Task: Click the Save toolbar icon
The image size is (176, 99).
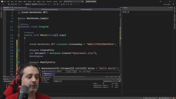Action: pyautogui.click(x=14, y=4)
